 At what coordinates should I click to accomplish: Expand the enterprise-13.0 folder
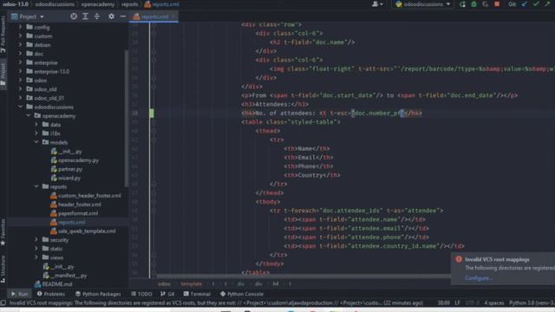(20, 71)
